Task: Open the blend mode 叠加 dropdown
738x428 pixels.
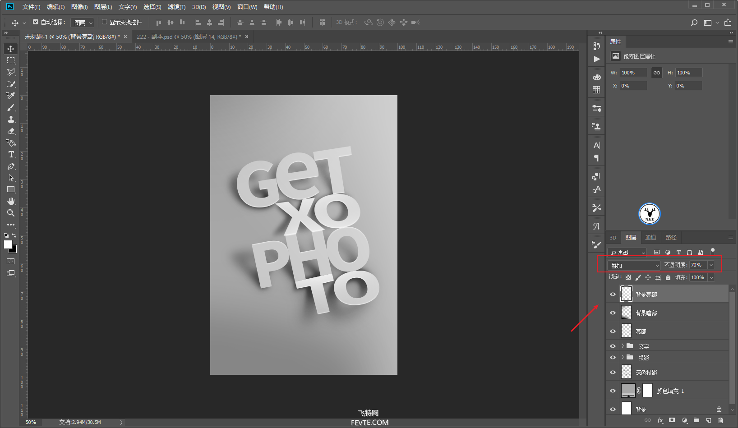Action: pyautogui.click(x=634, y=265)
